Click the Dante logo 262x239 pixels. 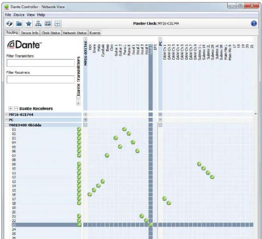coord(24,44)
